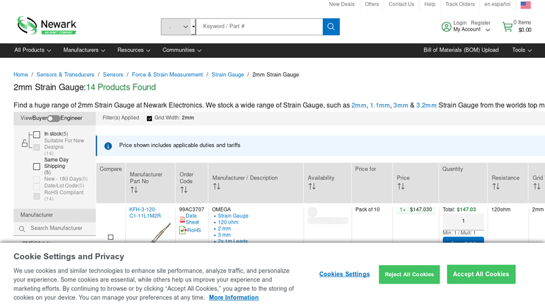545x306 pixels.
Task: Accept All Cookies
Action: pyautogui.click(x=481, y=274)
